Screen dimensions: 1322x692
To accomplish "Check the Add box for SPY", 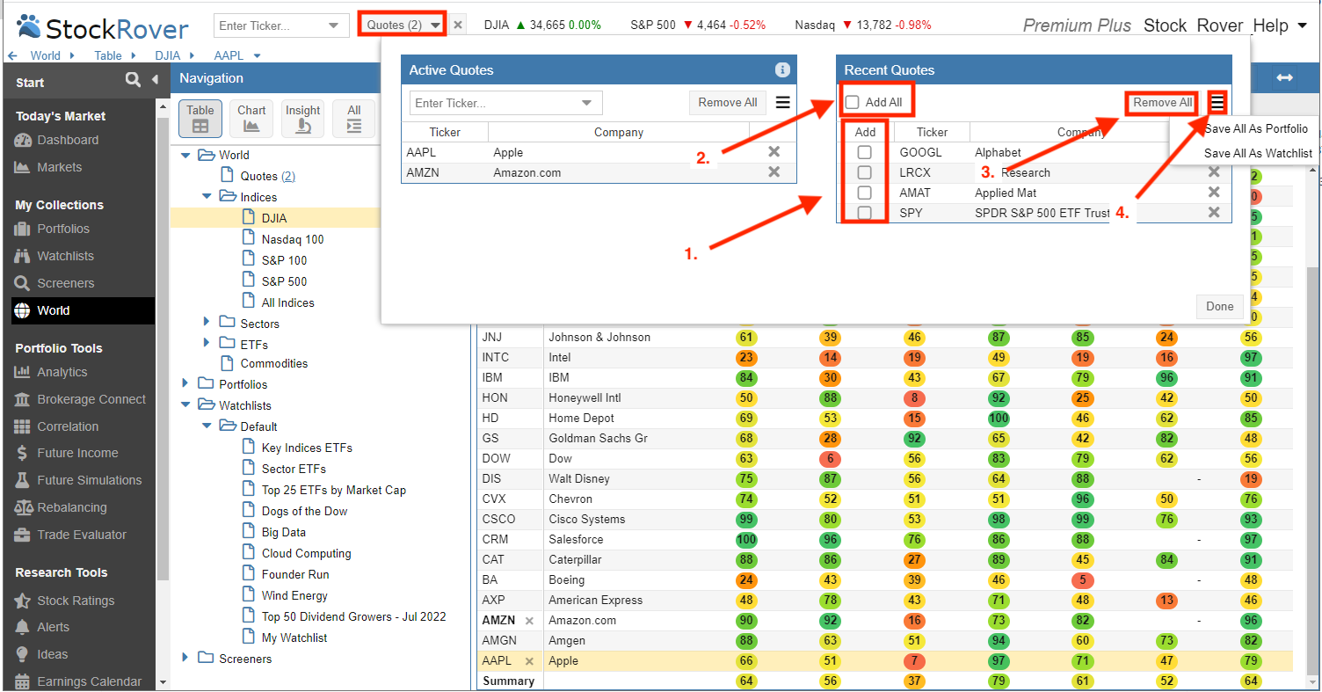I will click(865, 213).
